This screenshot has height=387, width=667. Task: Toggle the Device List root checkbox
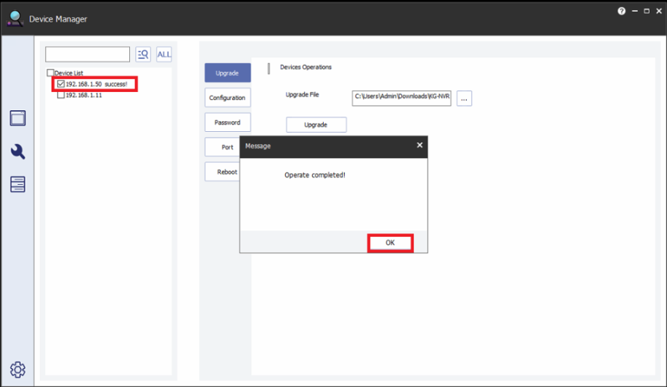pos(50,73)
